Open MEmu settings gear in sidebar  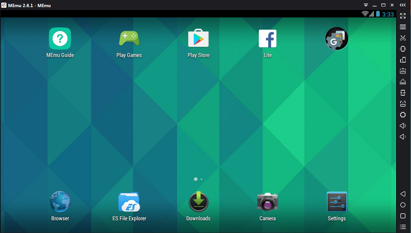403,115
